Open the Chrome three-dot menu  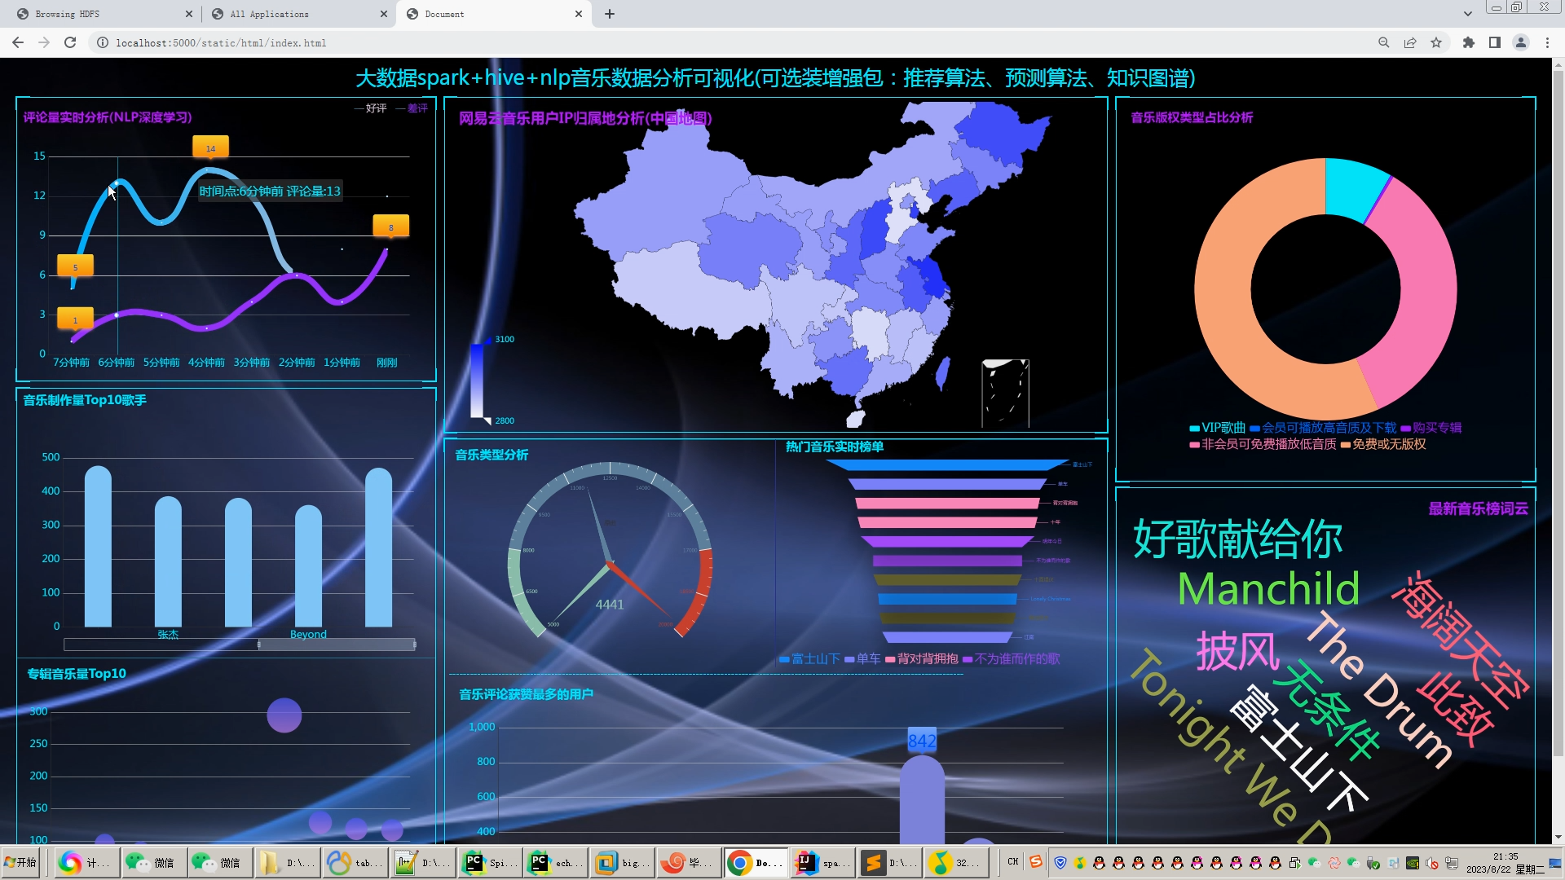click(1547, 43)
